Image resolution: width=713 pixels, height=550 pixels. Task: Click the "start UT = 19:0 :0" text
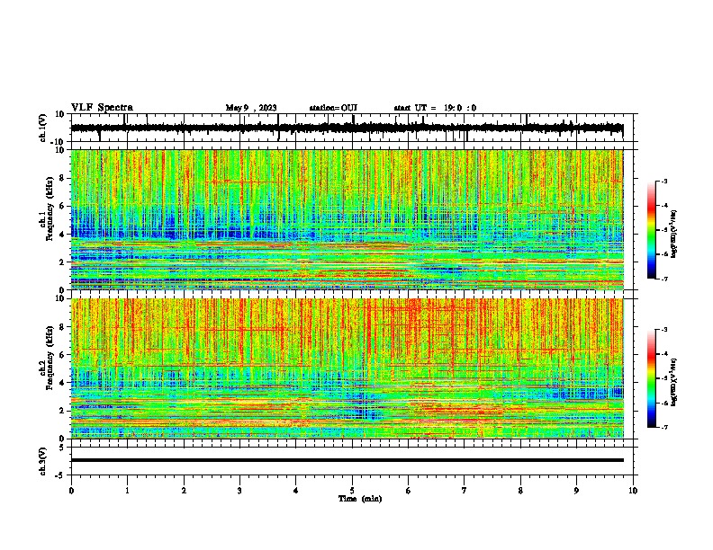pos(435,108)
